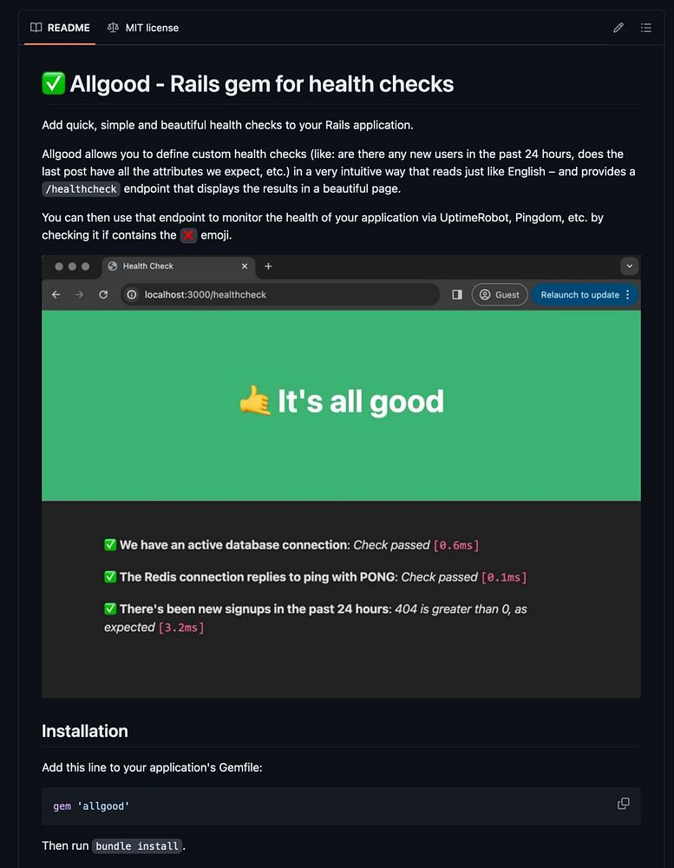Click the Installation heading anchor
Image resolution: width=674 pixels, height=868 pixels.
tap(85, 731)
